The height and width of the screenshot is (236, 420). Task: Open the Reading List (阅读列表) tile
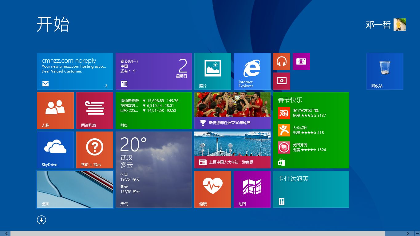coord(95,111)
